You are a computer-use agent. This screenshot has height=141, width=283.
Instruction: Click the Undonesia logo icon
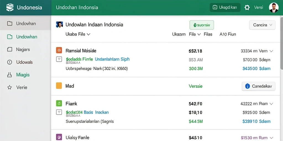tap(10, 7)
